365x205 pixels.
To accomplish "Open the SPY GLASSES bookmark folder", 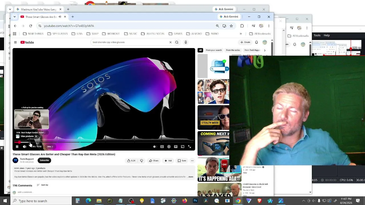I will pos(58,34).
